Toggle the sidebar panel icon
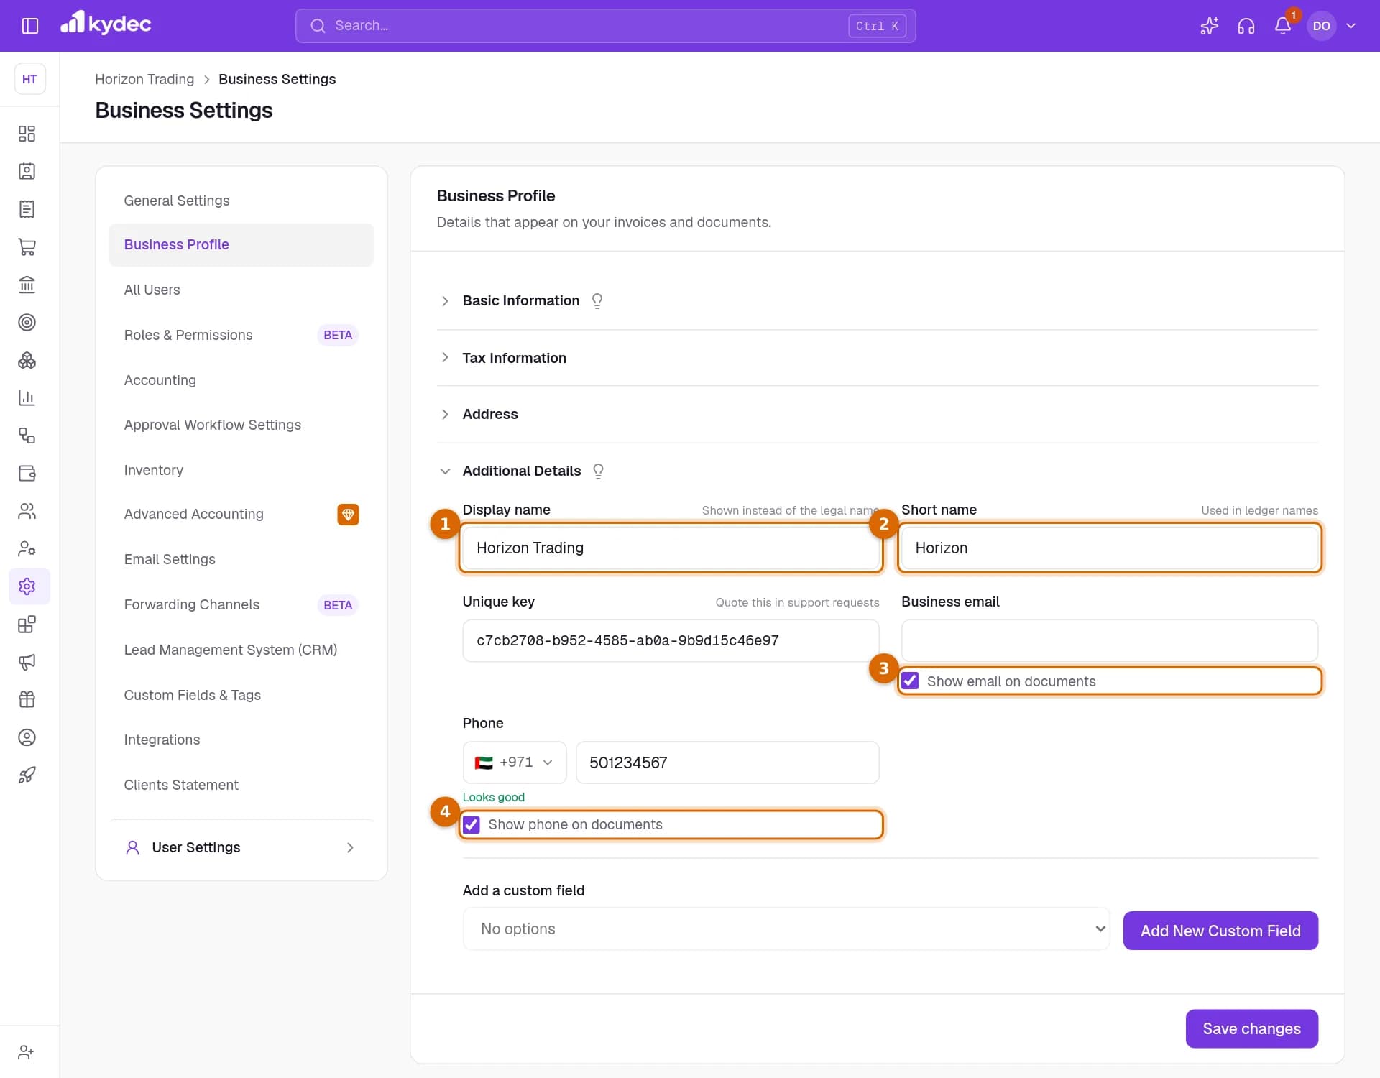Screen dimensions: 1380x1078 click(x=29, y=26)
